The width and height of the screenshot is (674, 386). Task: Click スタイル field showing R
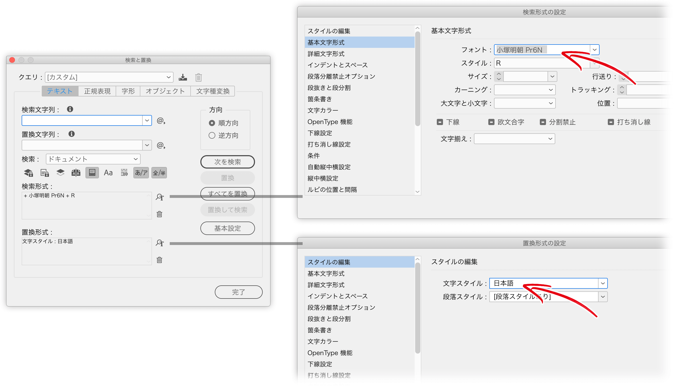pyautogui.click(x=542, y=63)
